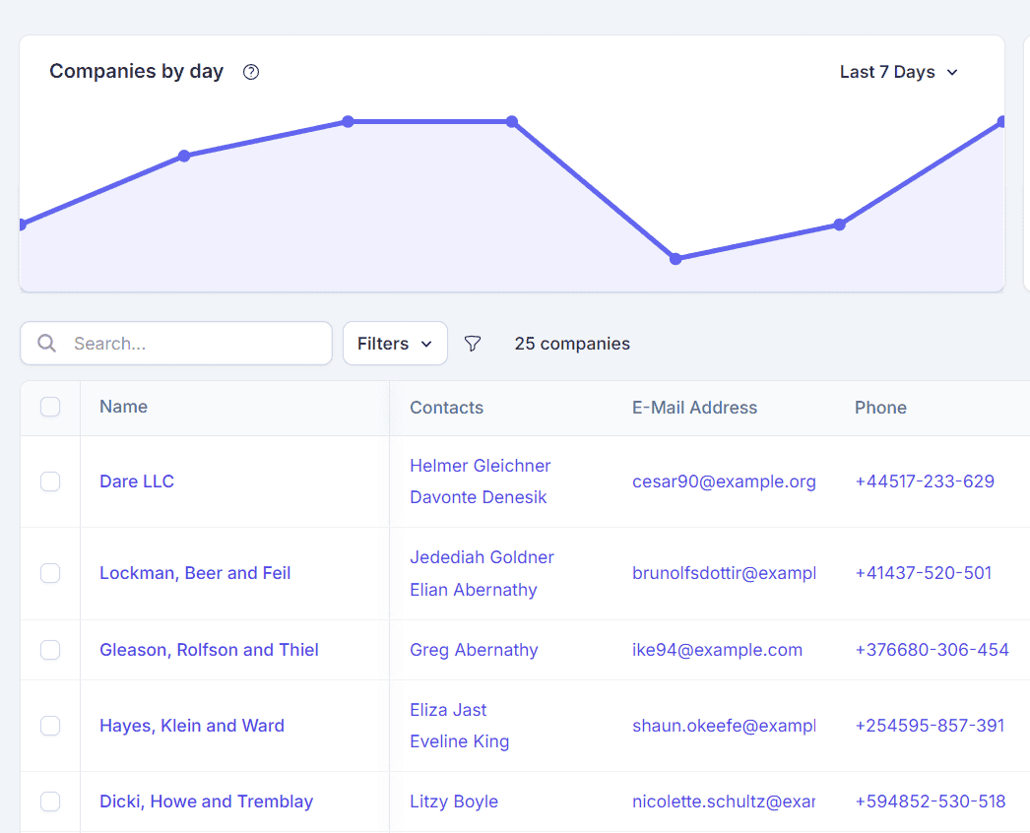This screenshot has height=833, width=1030.
Task: Click email ike94@example.com
Action: pyautogui.click(x=717, y=650)
